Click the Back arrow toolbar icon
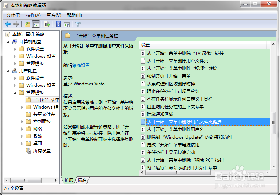The image size is (280, 195). click(8, 24)
